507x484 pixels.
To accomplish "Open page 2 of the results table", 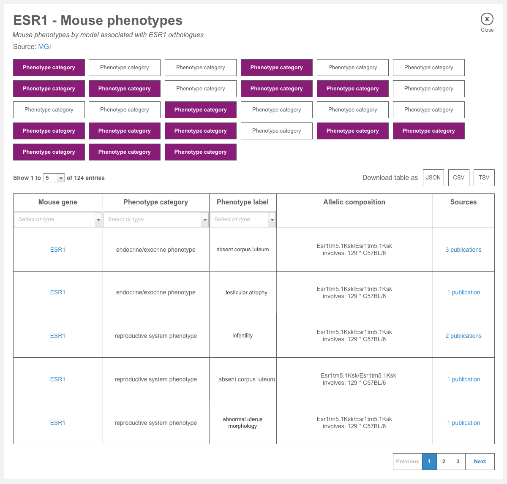I will tap(443, 461).
